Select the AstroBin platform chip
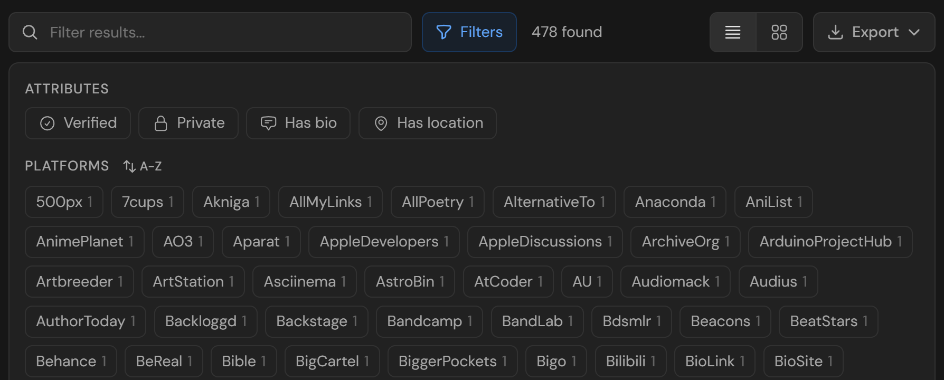944x380 pixels. click(x=410, y=281)
